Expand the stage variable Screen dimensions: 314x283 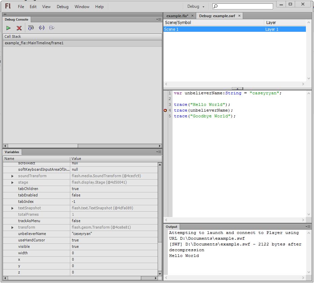pos(12,183)
